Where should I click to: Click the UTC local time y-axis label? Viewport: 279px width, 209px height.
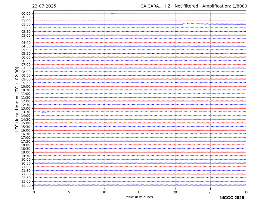[x=17, y=99]
